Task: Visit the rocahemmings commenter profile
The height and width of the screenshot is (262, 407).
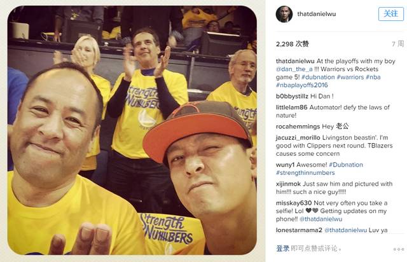Action: point(298,127)
